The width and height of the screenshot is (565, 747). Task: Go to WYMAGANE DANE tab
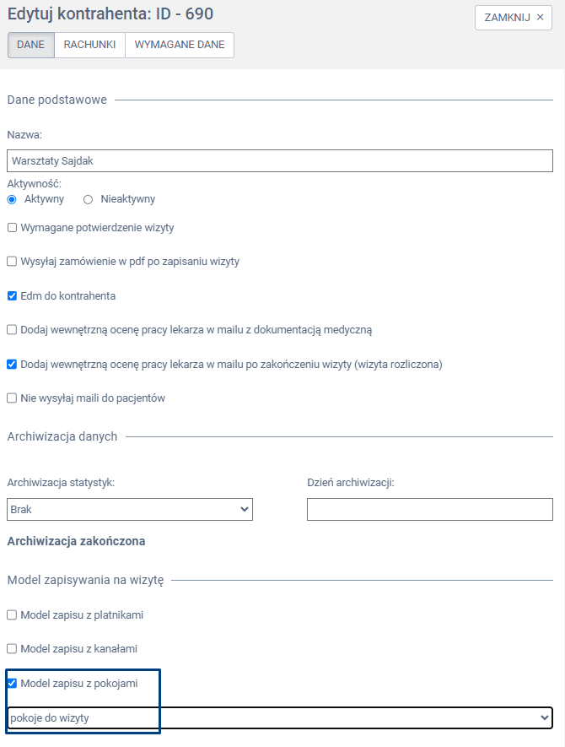pos(180,45)
